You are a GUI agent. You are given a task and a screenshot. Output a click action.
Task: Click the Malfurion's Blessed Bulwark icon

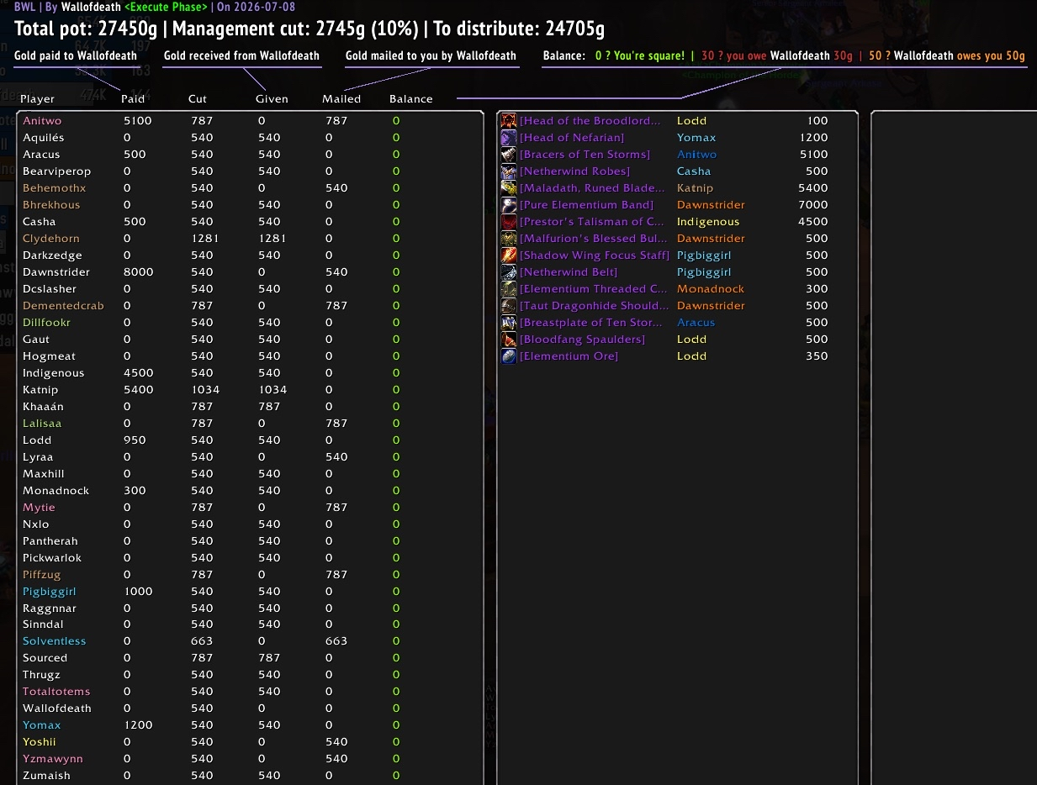(x=509, y=239)
